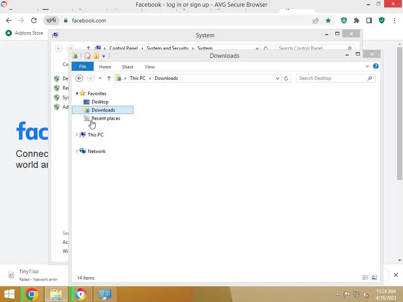Share this page from address bar
This screenshot has height=302, width=403.
tap(316, 20)
